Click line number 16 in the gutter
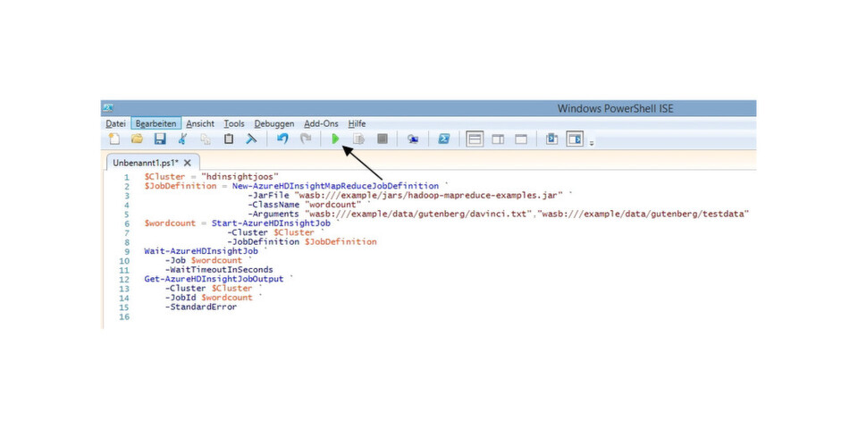The height and width of the screenshot is (429, 858). tap(124, 316)
